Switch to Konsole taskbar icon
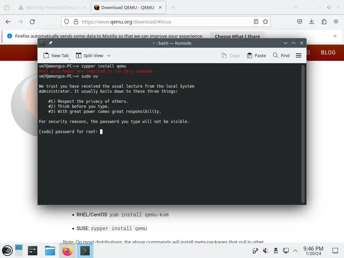Viewport: 344px width, 258px height. (x=85, y=251)
